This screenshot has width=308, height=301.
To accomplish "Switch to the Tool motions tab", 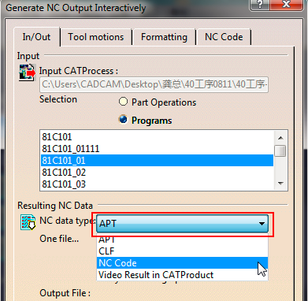I will [x=96, y=37].
